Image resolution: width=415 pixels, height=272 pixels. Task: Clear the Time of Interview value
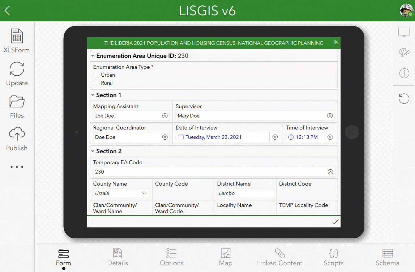(x=330, y=137)
